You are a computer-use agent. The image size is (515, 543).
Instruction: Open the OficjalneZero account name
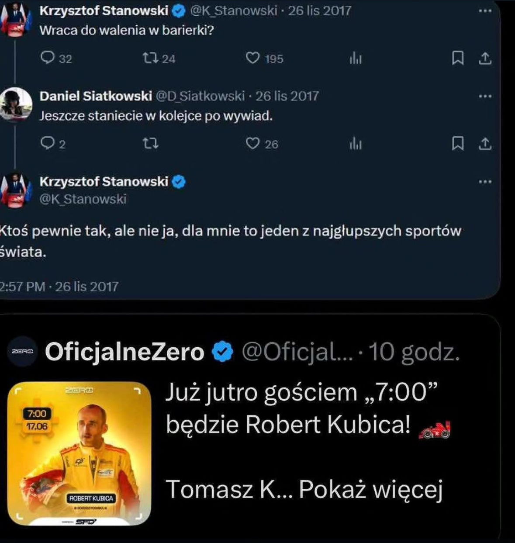point(124,352)
